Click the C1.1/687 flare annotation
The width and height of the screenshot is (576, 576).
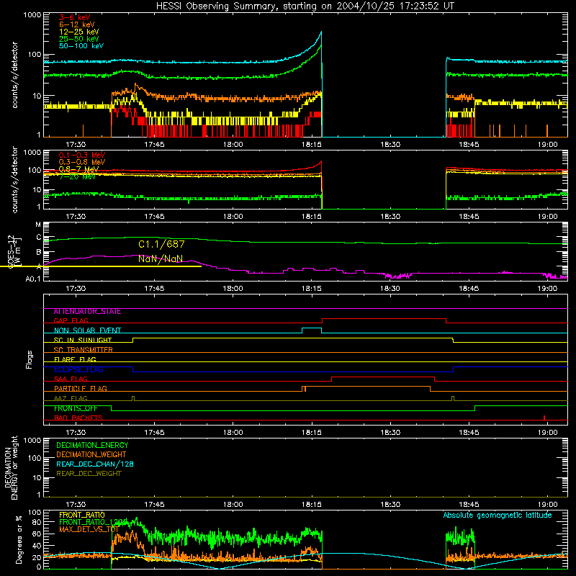pos(161,244)
